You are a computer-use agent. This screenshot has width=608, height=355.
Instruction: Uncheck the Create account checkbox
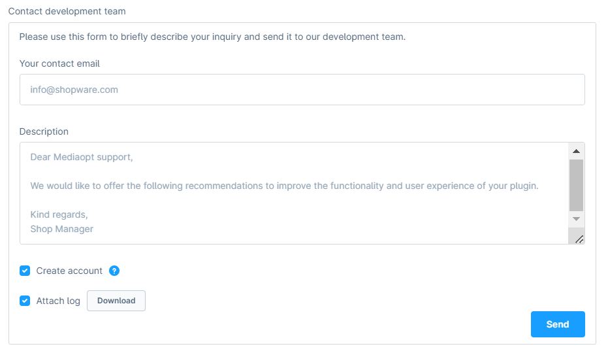pyautogui.click(x=25, y=271)
